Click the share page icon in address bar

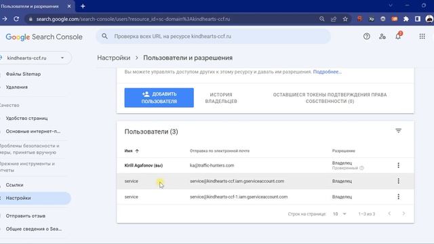tap(334, 19)
